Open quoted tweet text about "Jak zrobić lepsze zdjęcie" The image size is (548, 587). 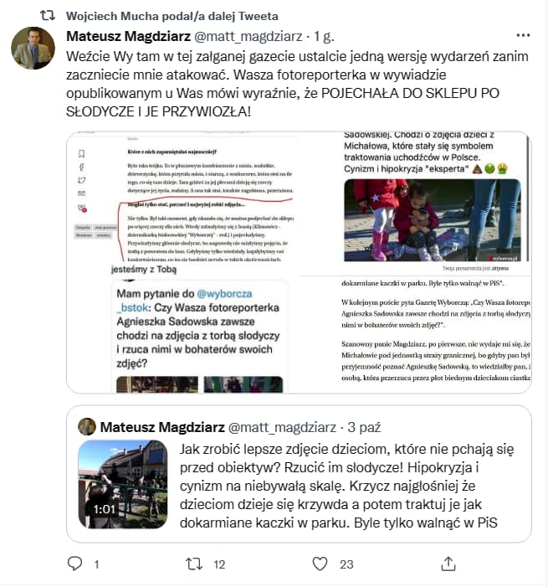coord(346,486)
